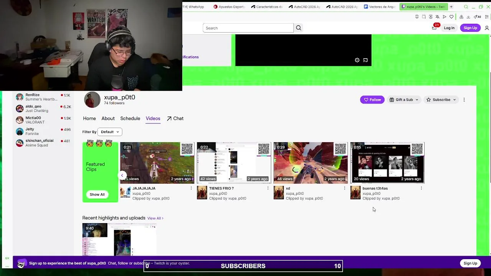491x276 pixels.
Task: Open the user account menu icon
Action: pyautogui.click(x=487, y=28)
